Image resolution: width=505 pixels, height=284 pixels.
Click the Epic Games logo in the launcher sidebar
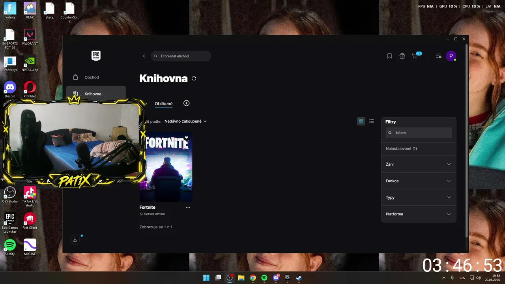point(96,56)
